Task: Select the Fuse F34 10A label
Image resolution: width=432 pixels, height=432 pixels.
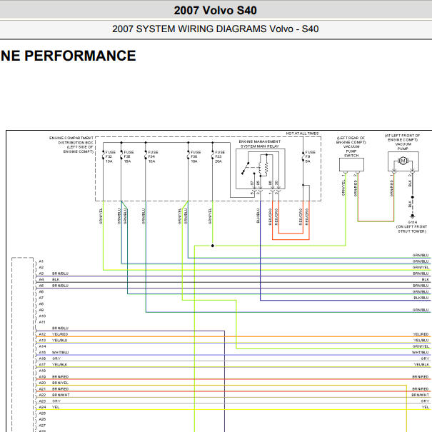Action: click(x=153, y=156)
